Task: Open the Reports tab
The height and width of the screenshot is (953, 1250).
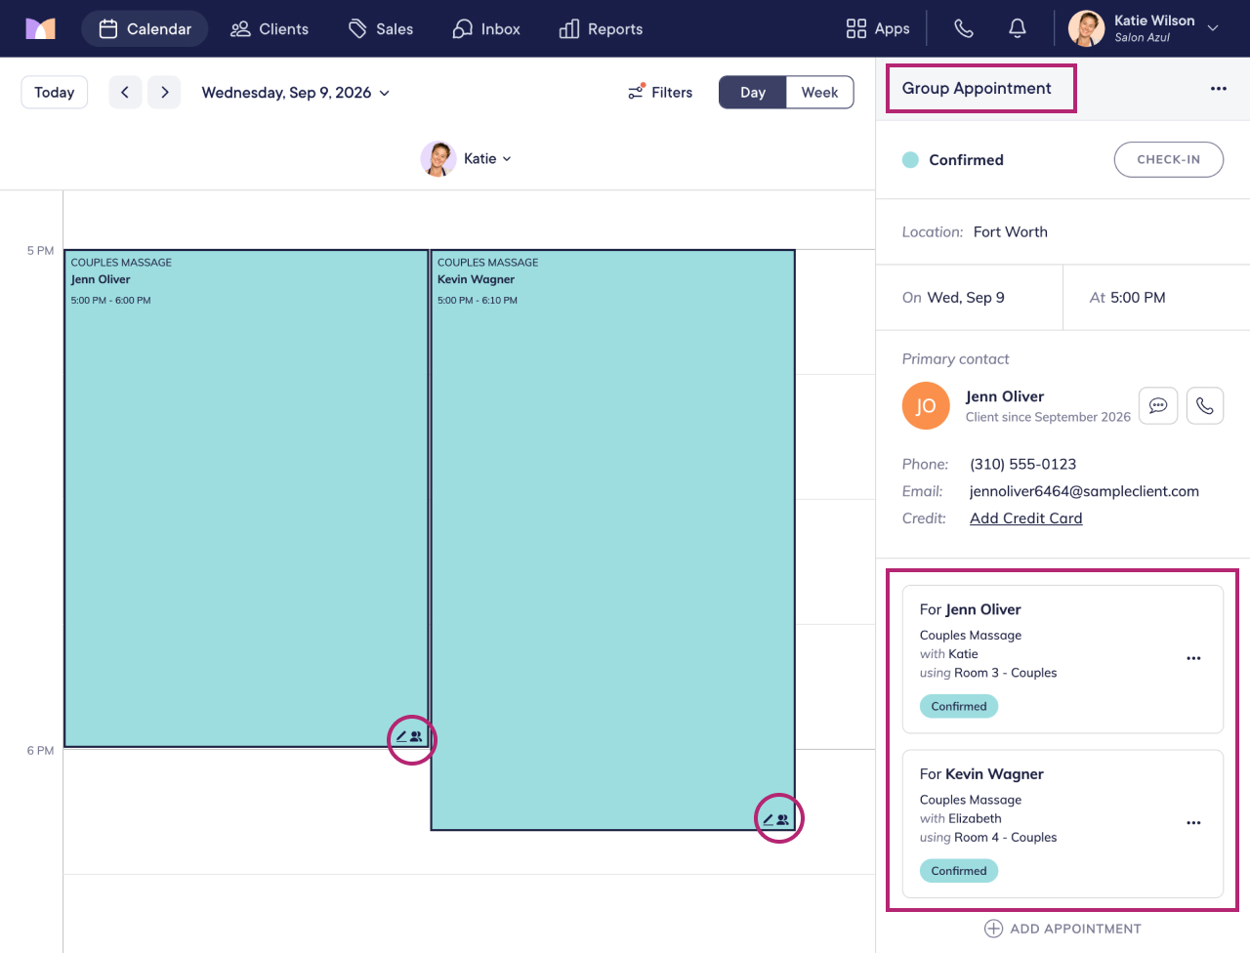Action: 601,28
